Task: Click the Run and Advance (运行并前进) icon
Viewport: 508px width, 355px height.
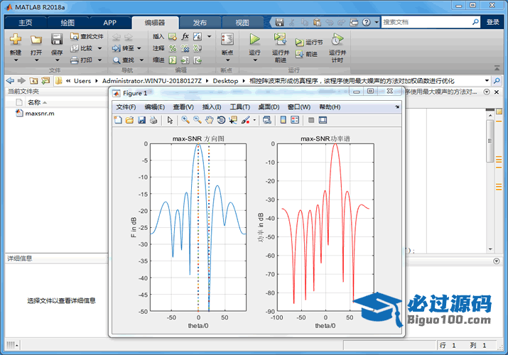Action: click(x=280, y=39)
